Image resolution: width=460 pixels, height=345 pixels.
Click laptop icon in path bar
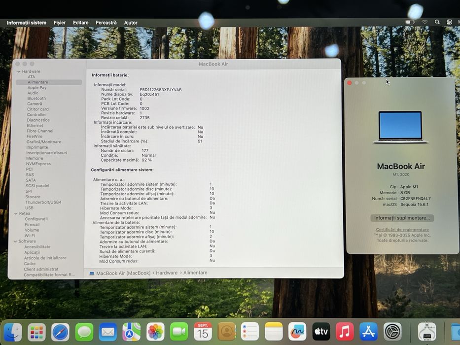point(92,273)
